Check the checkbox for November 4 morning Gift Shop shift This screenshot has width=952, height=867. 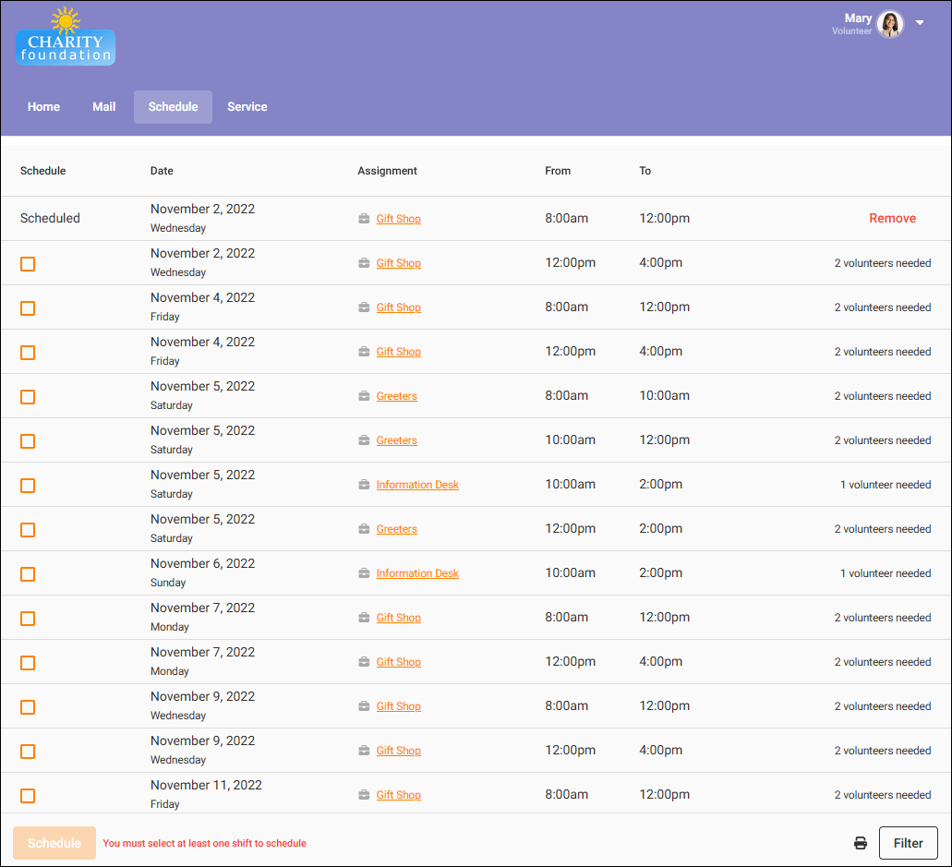pyautogui.click(x=27, y=308)
